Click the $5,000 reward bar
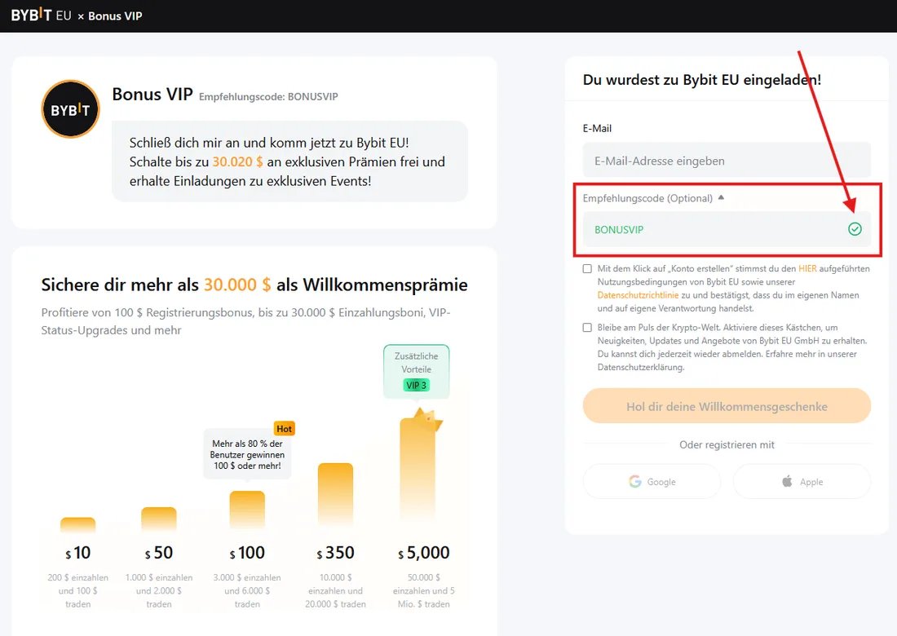897x636 pixels. [x=418, y=472]
